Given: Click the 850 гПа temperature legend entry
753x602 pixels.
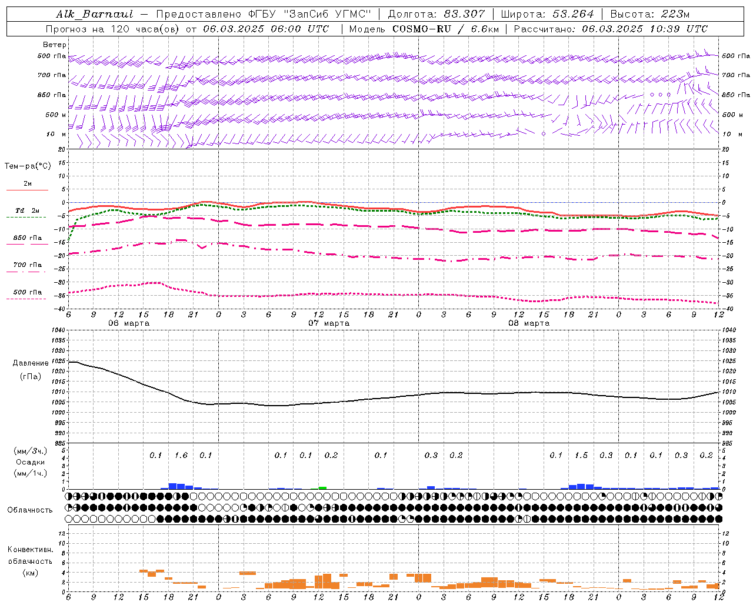Looking at the screenshot, I should (x=27, y=238).
